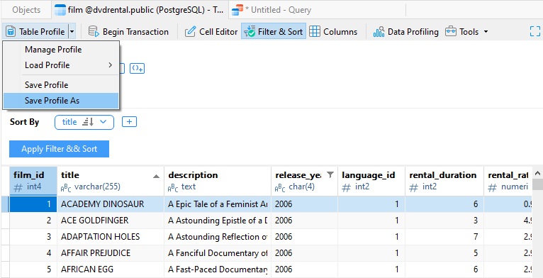Open the Cell Editor panel
This screenshot has height=278, width=543.
(211, 32)
